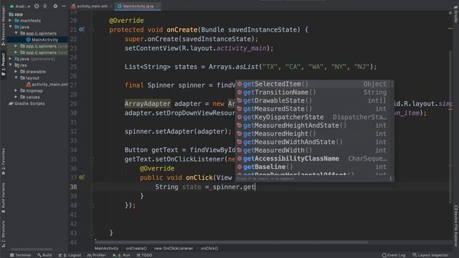Open the Build tool window

click(x=44, y=255)
